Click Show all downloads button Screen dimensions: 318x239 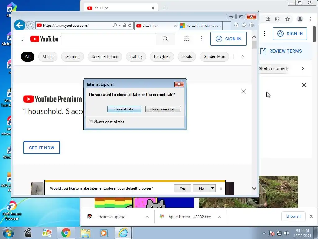point(293,216)
